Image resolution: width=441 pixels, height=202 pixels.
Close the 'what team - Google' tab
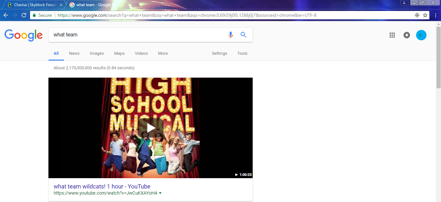124,5
